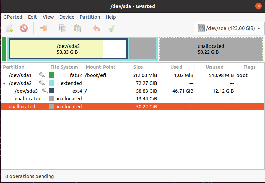Sort by File System column header

pyautogui.click(x=66, y=67)
